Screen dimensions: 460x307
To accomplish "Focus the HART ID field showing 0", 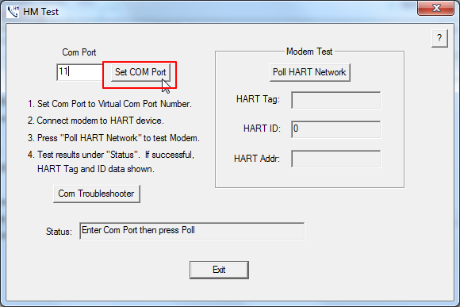I will click(336, 129).
